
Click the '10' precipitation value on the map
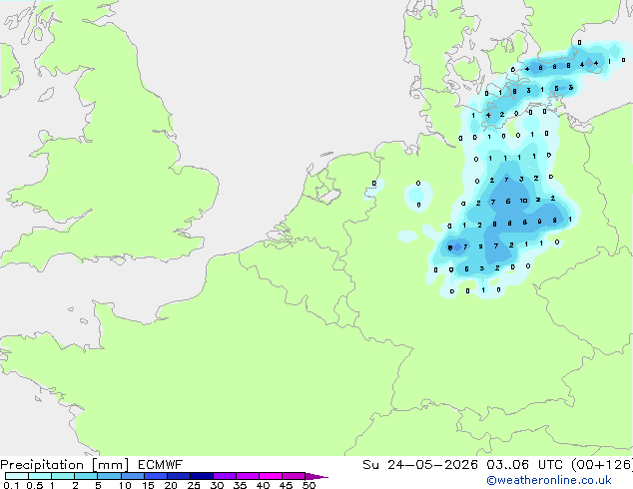click(523, 201)
